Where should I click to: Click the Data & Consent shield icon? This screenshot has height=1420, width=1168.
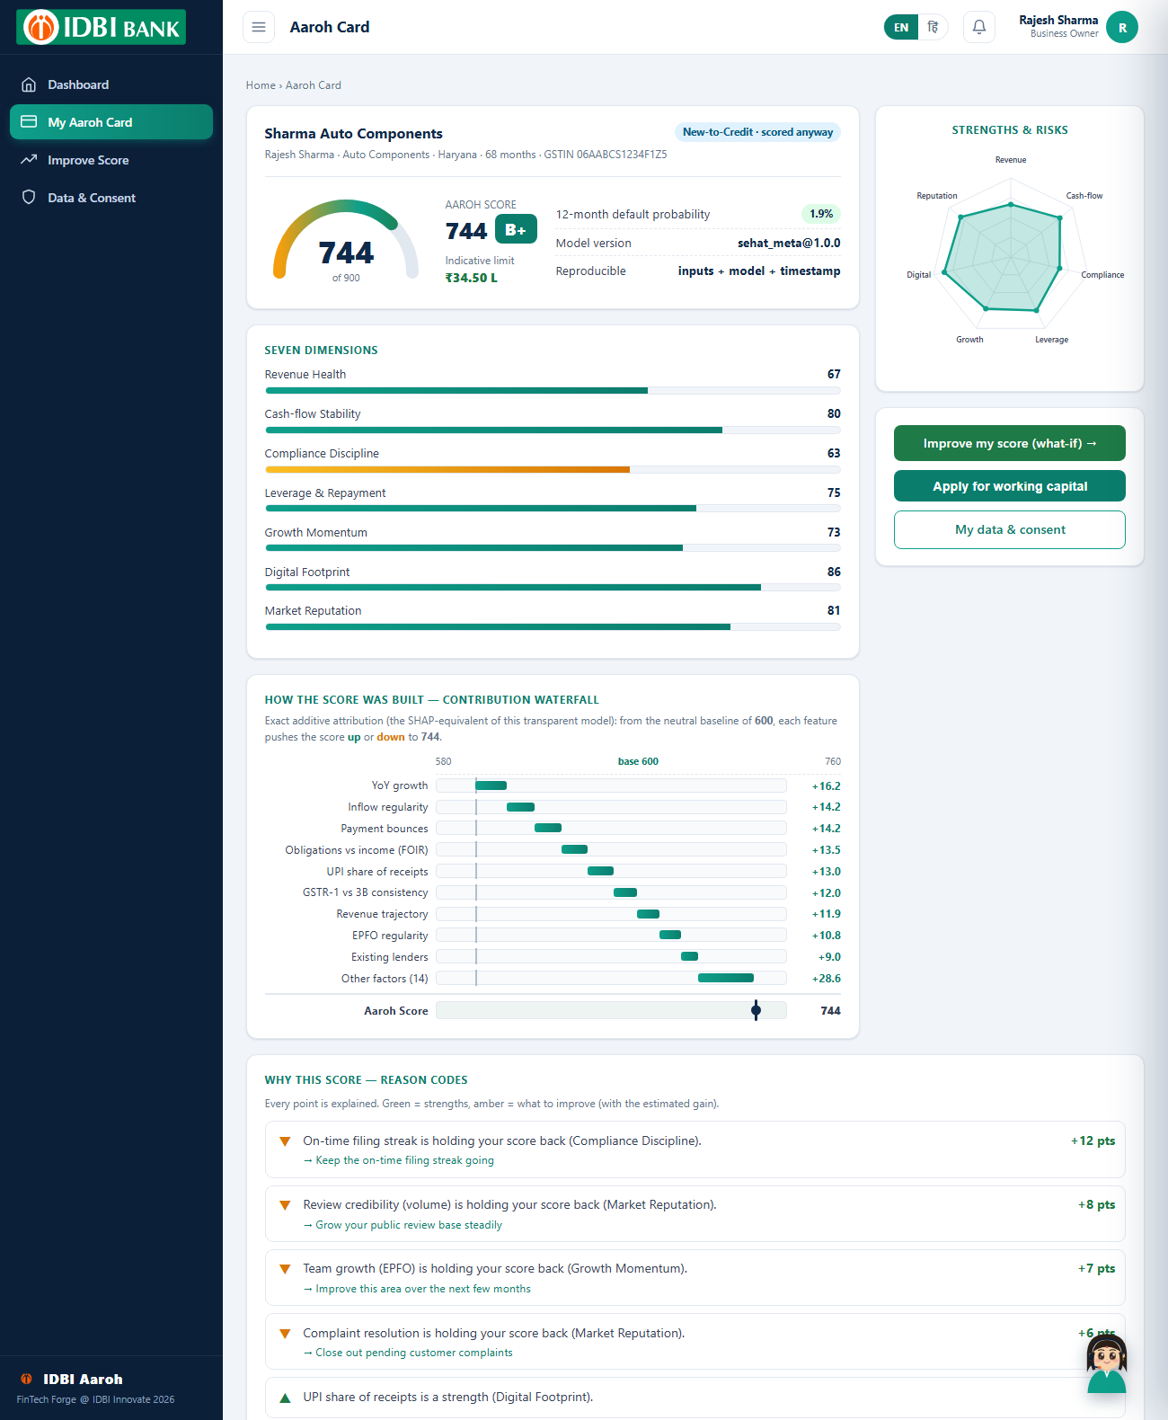coord(29,198)
